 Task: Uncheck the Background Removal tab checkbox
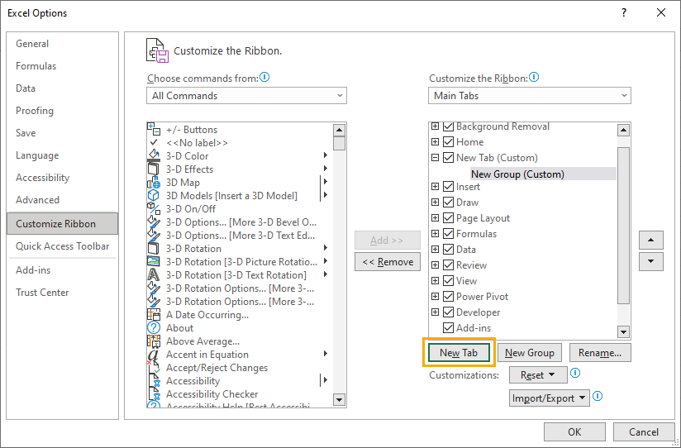click(x=448, y=126)
